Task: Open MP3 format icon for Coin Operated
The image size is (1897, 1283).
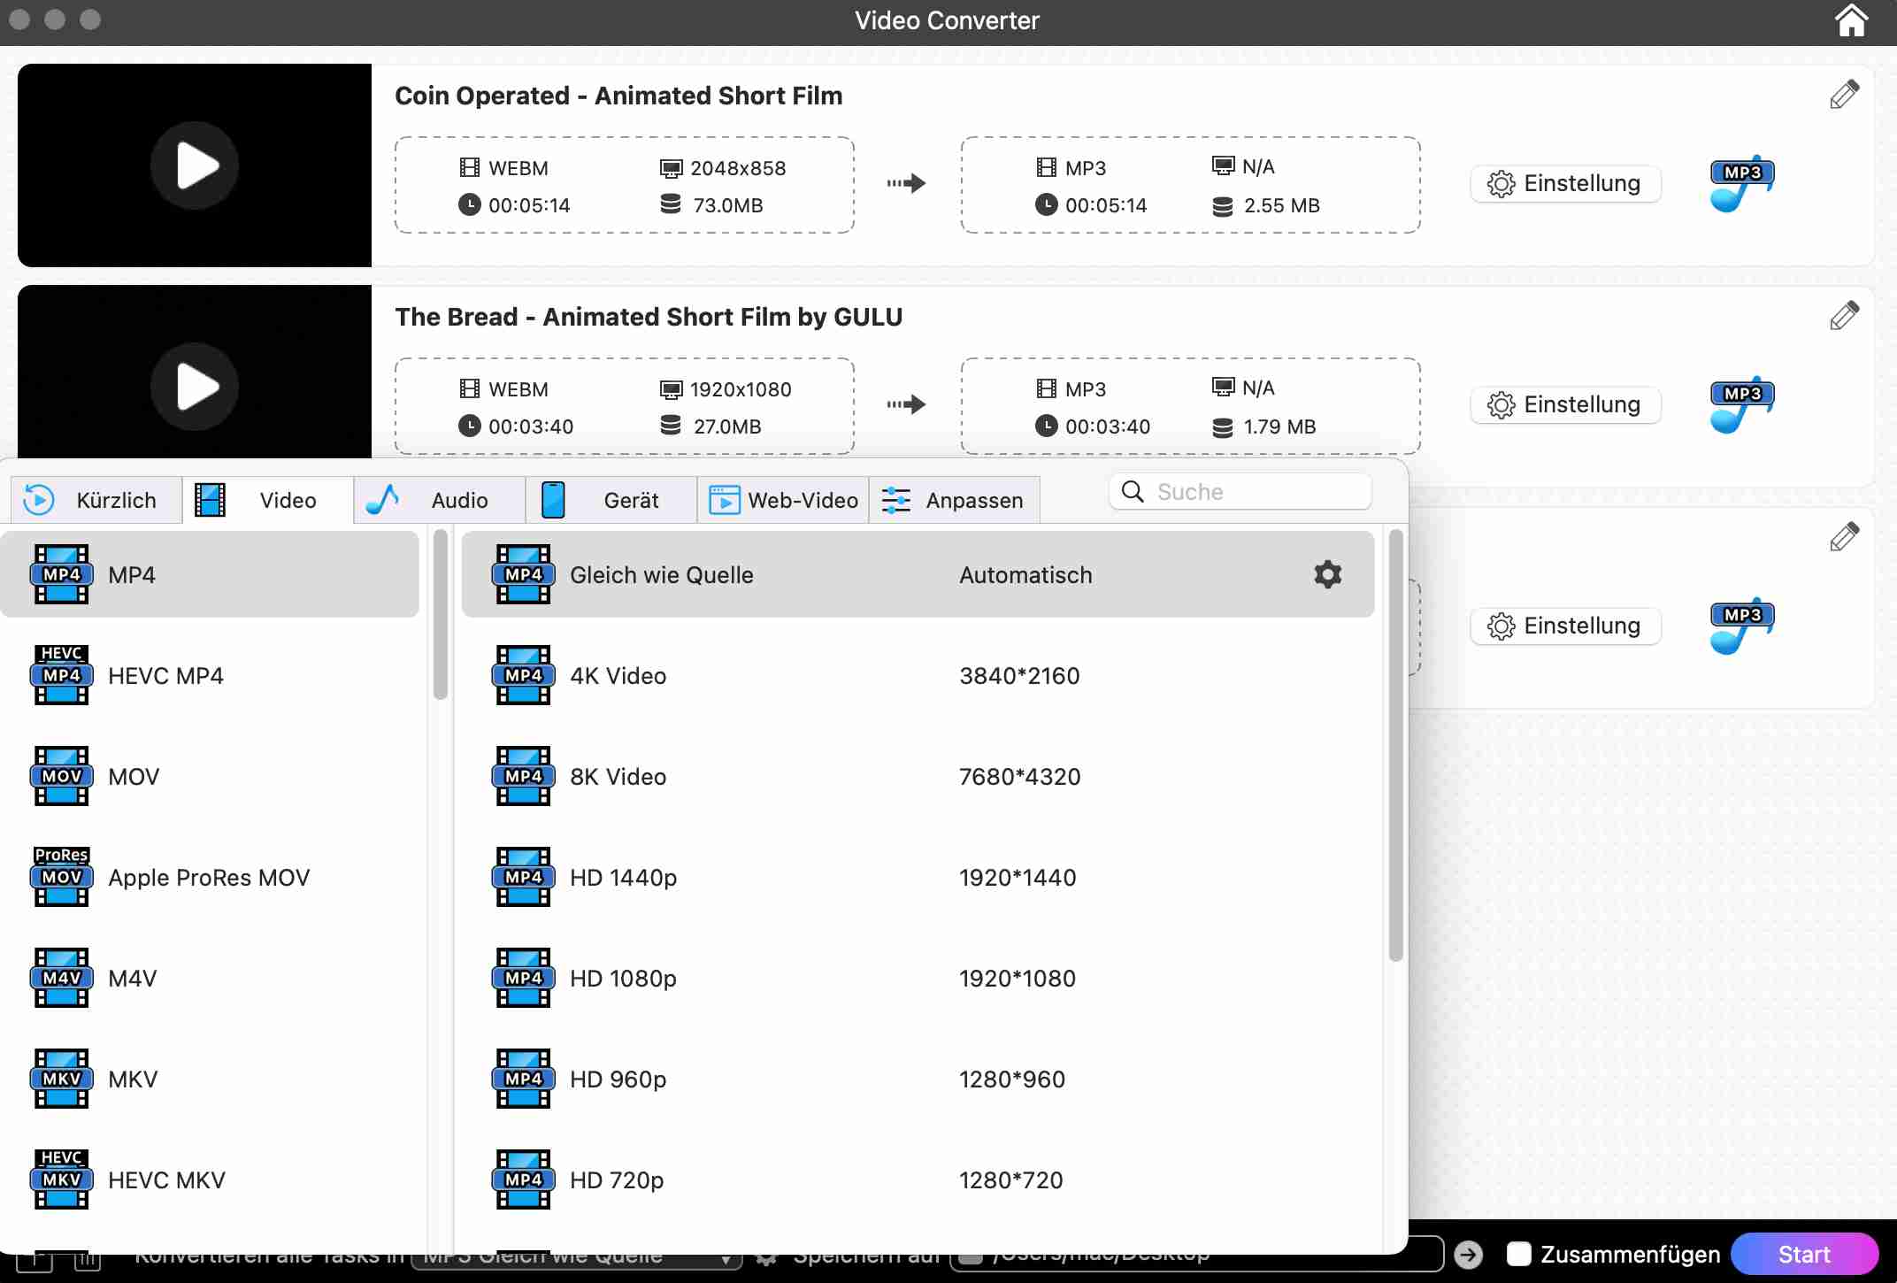Action: (1741, 184)
